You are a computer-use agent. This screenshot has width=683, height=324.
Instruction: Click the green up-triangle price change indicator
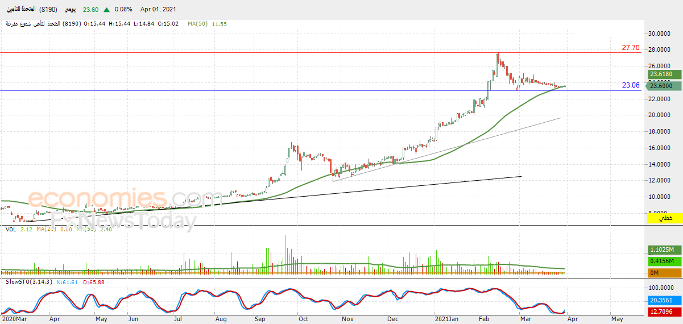[x=107, y=10]
